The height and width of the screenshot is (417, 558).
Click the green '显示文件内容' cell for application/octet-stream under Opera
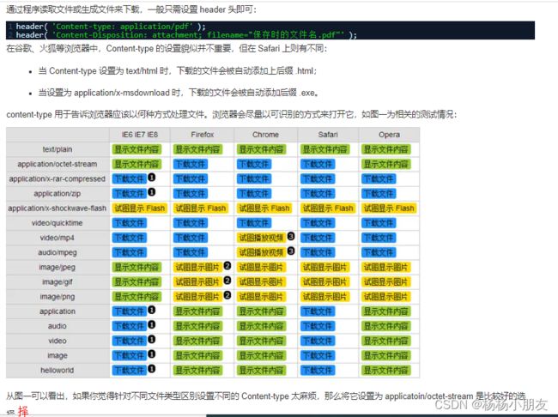[386, 164]
